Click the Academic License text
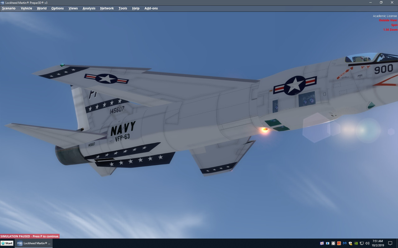Screen dimensions: 398x248 coord(385,16)
